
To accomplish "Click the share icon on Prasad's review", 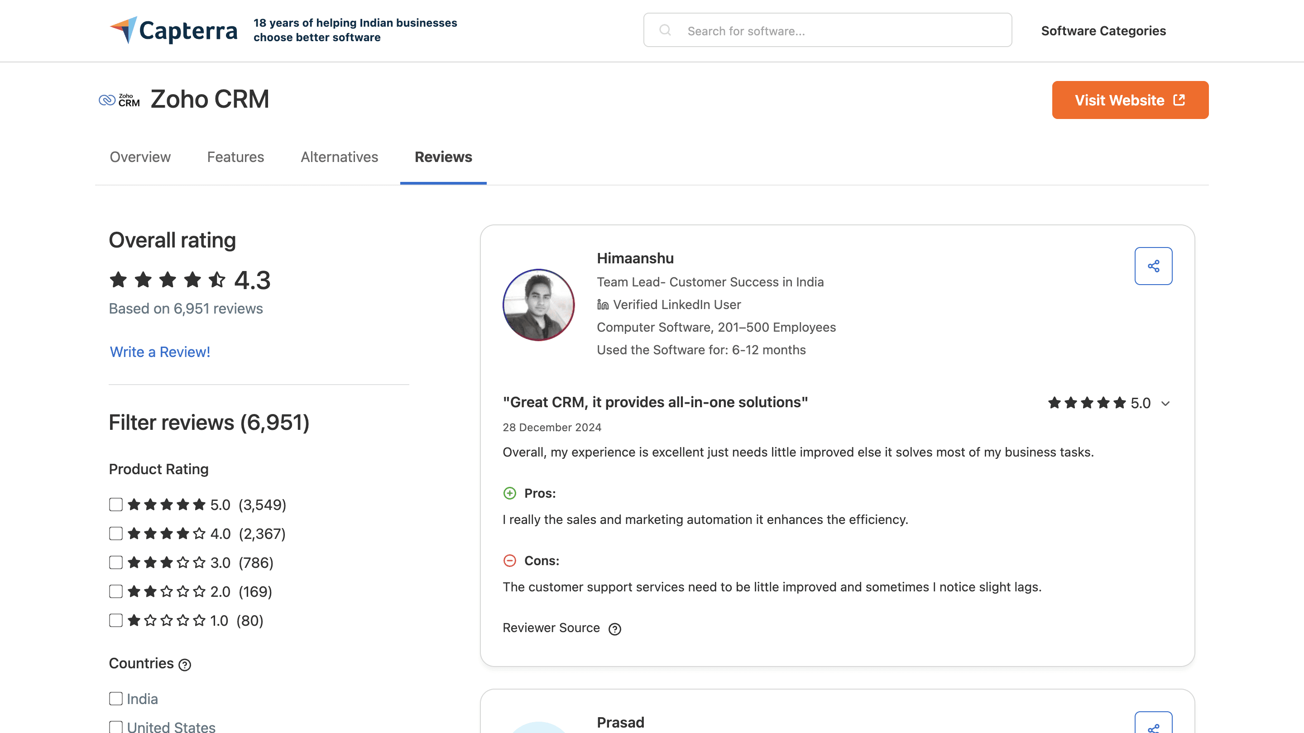I will click(1154, 728).
